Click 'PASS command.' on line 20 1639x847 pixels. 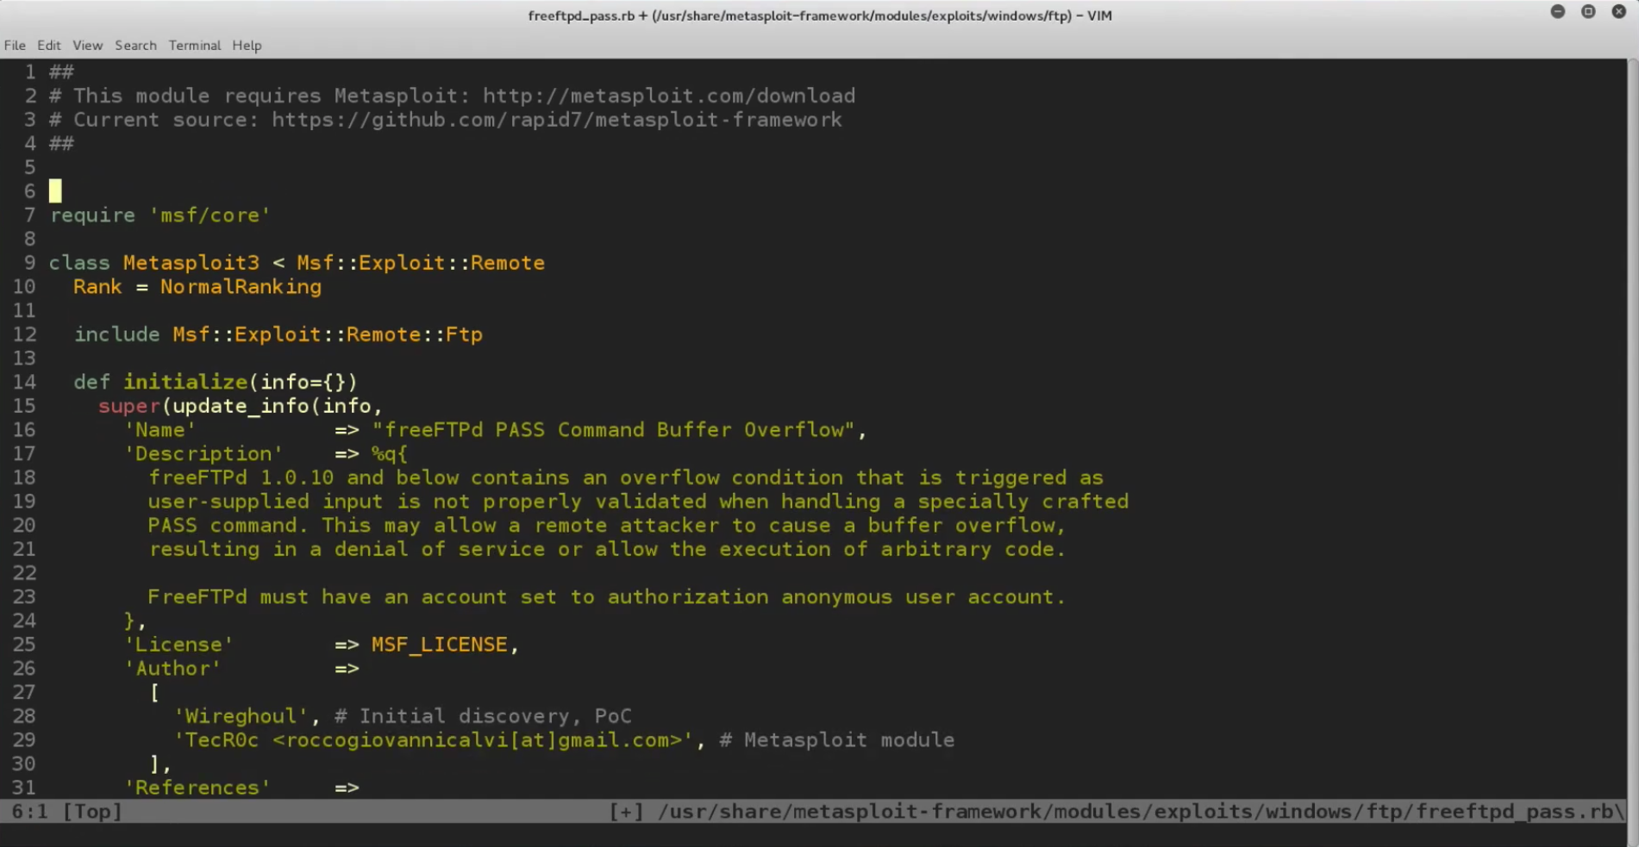tap(228, 526)
